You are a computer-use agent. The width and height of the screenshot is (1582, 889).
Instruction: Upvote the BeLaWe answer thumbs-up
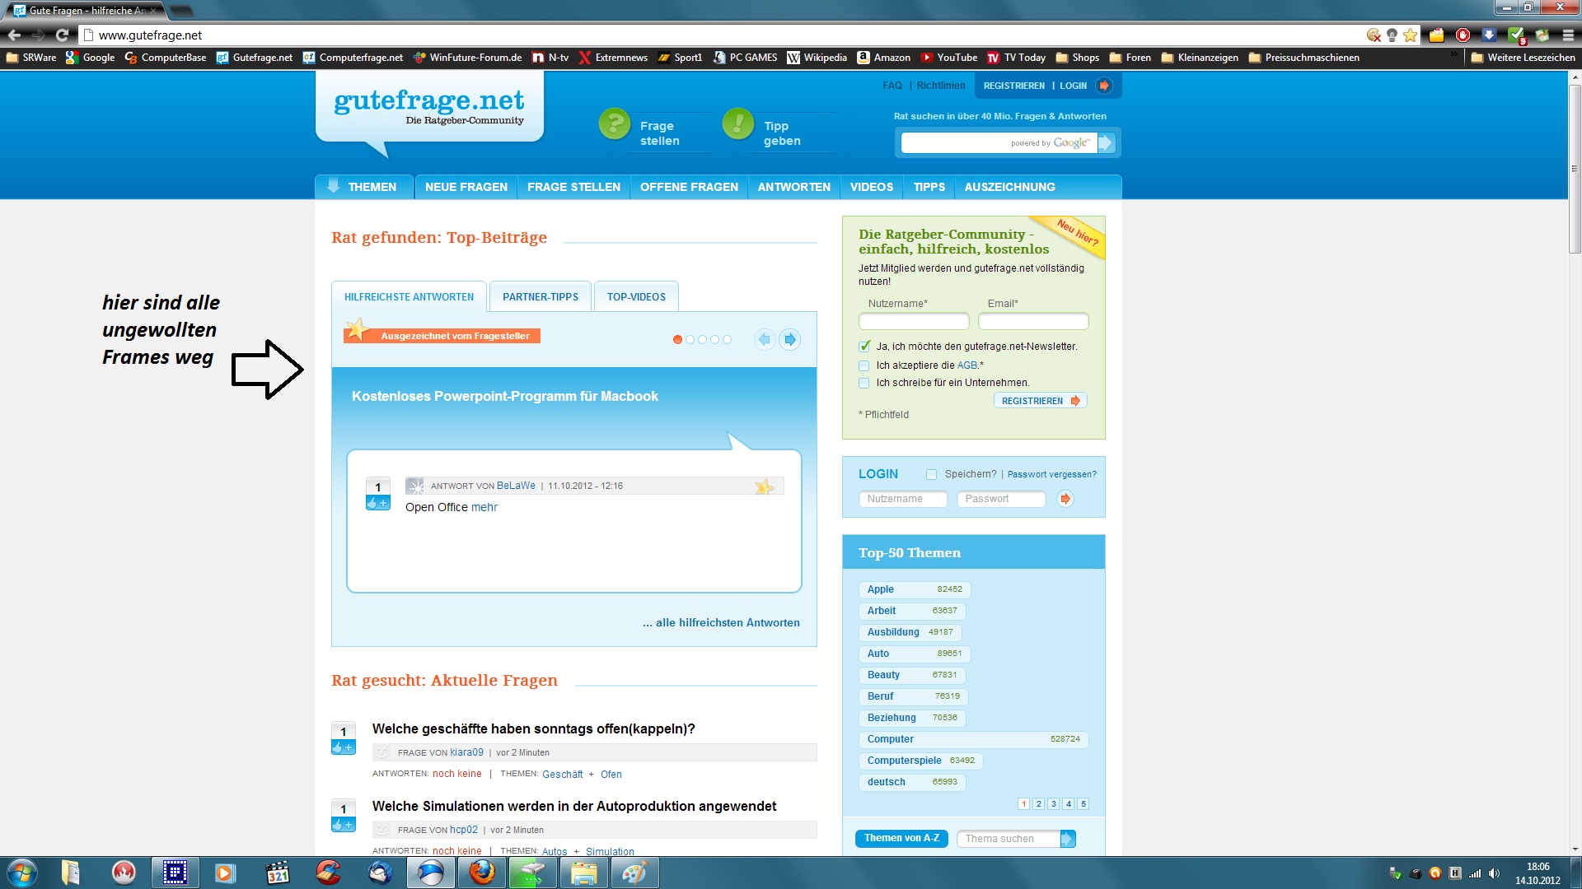(377, 503)
